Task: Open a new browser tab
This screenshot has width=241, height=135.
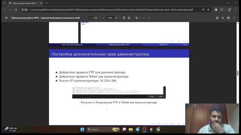Action: click(x=47, y=3)
